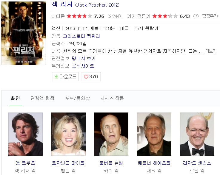Click the photo of 톰 크루즈
This screenshot has height=175, width=220.
click(x=25, y=134)
